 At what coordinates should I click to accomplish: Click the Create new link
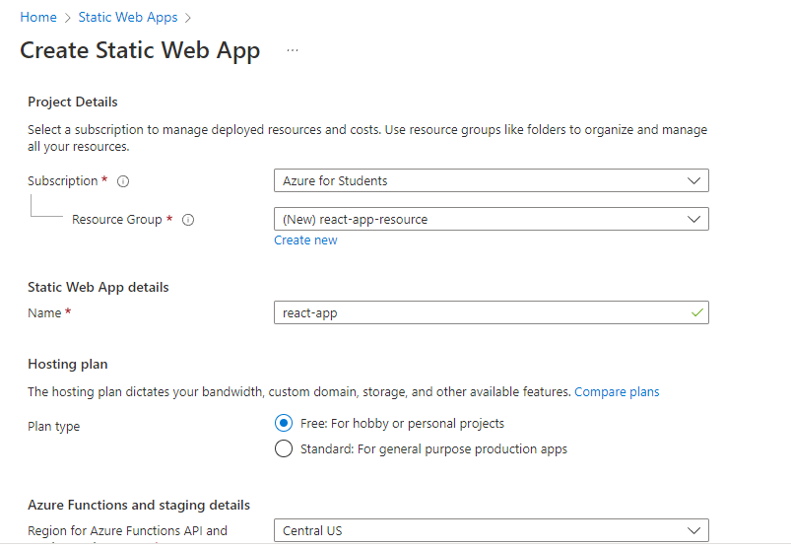305,240
